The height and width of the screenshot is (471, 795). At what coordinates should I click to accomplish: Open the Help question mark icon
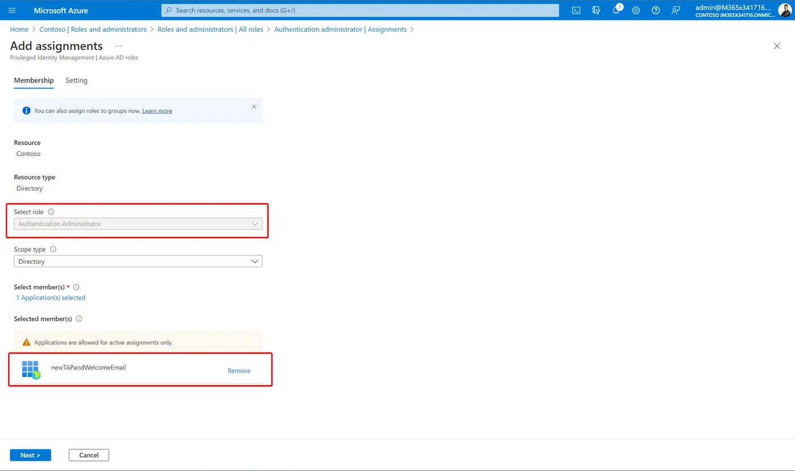click(x=656, y=10)
